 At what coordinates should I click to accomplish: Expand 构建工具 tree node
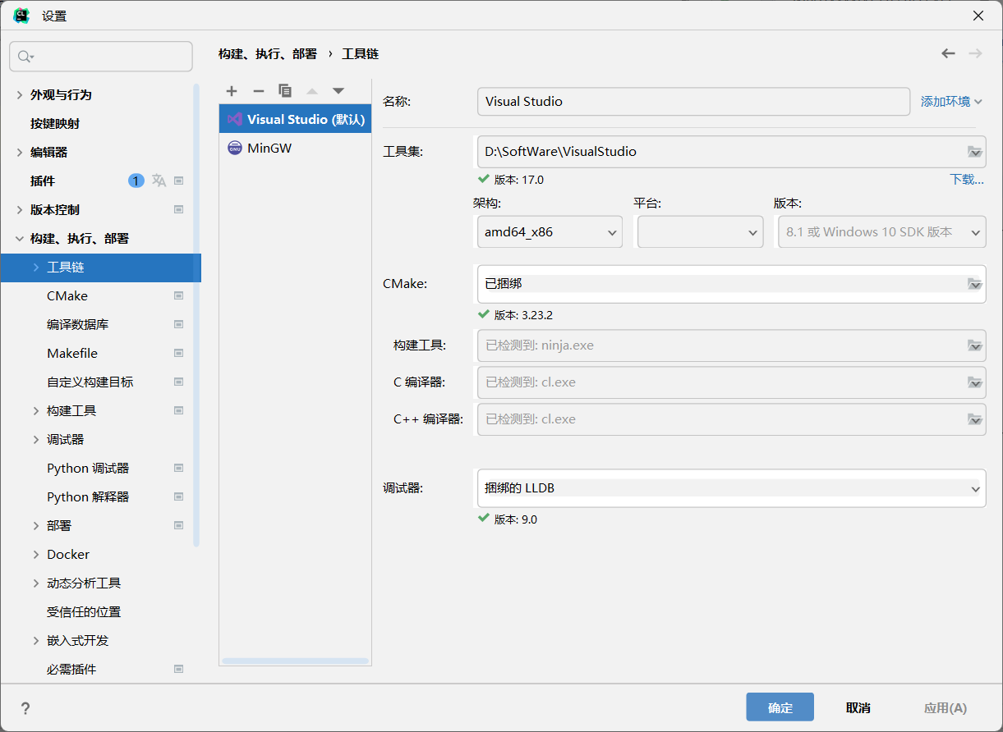click(36, 411)
